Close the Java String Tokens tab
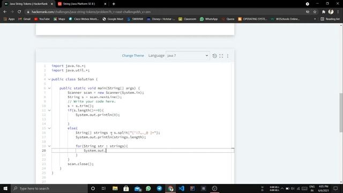The image size is (343, 193). tap(52, 4)
